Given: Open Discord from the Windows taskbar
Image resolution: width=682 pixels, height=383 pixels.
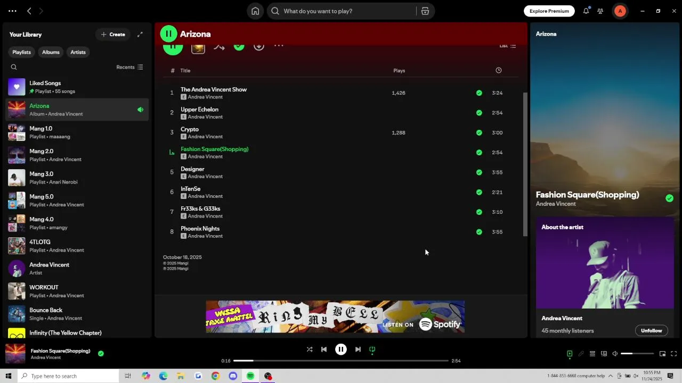Looking at the screenshot, I should (233, 376).
